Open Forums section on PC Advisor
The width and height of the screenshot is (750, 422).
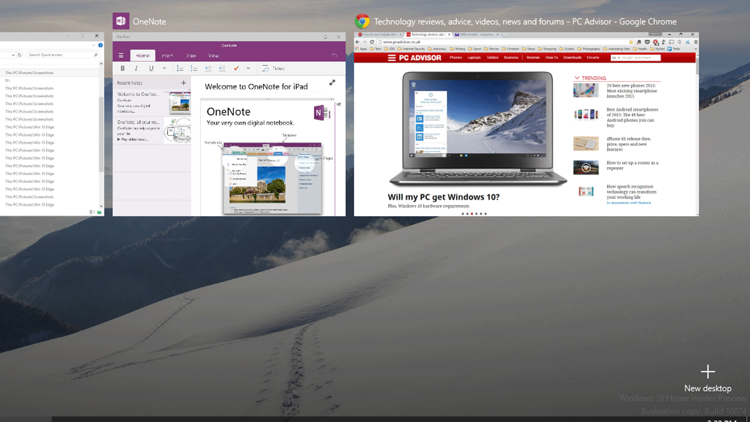tap(592, 58)
